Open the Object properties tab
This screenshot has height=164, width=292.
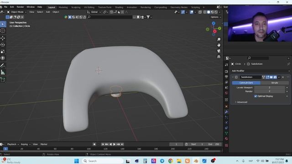tap(226, 106)
